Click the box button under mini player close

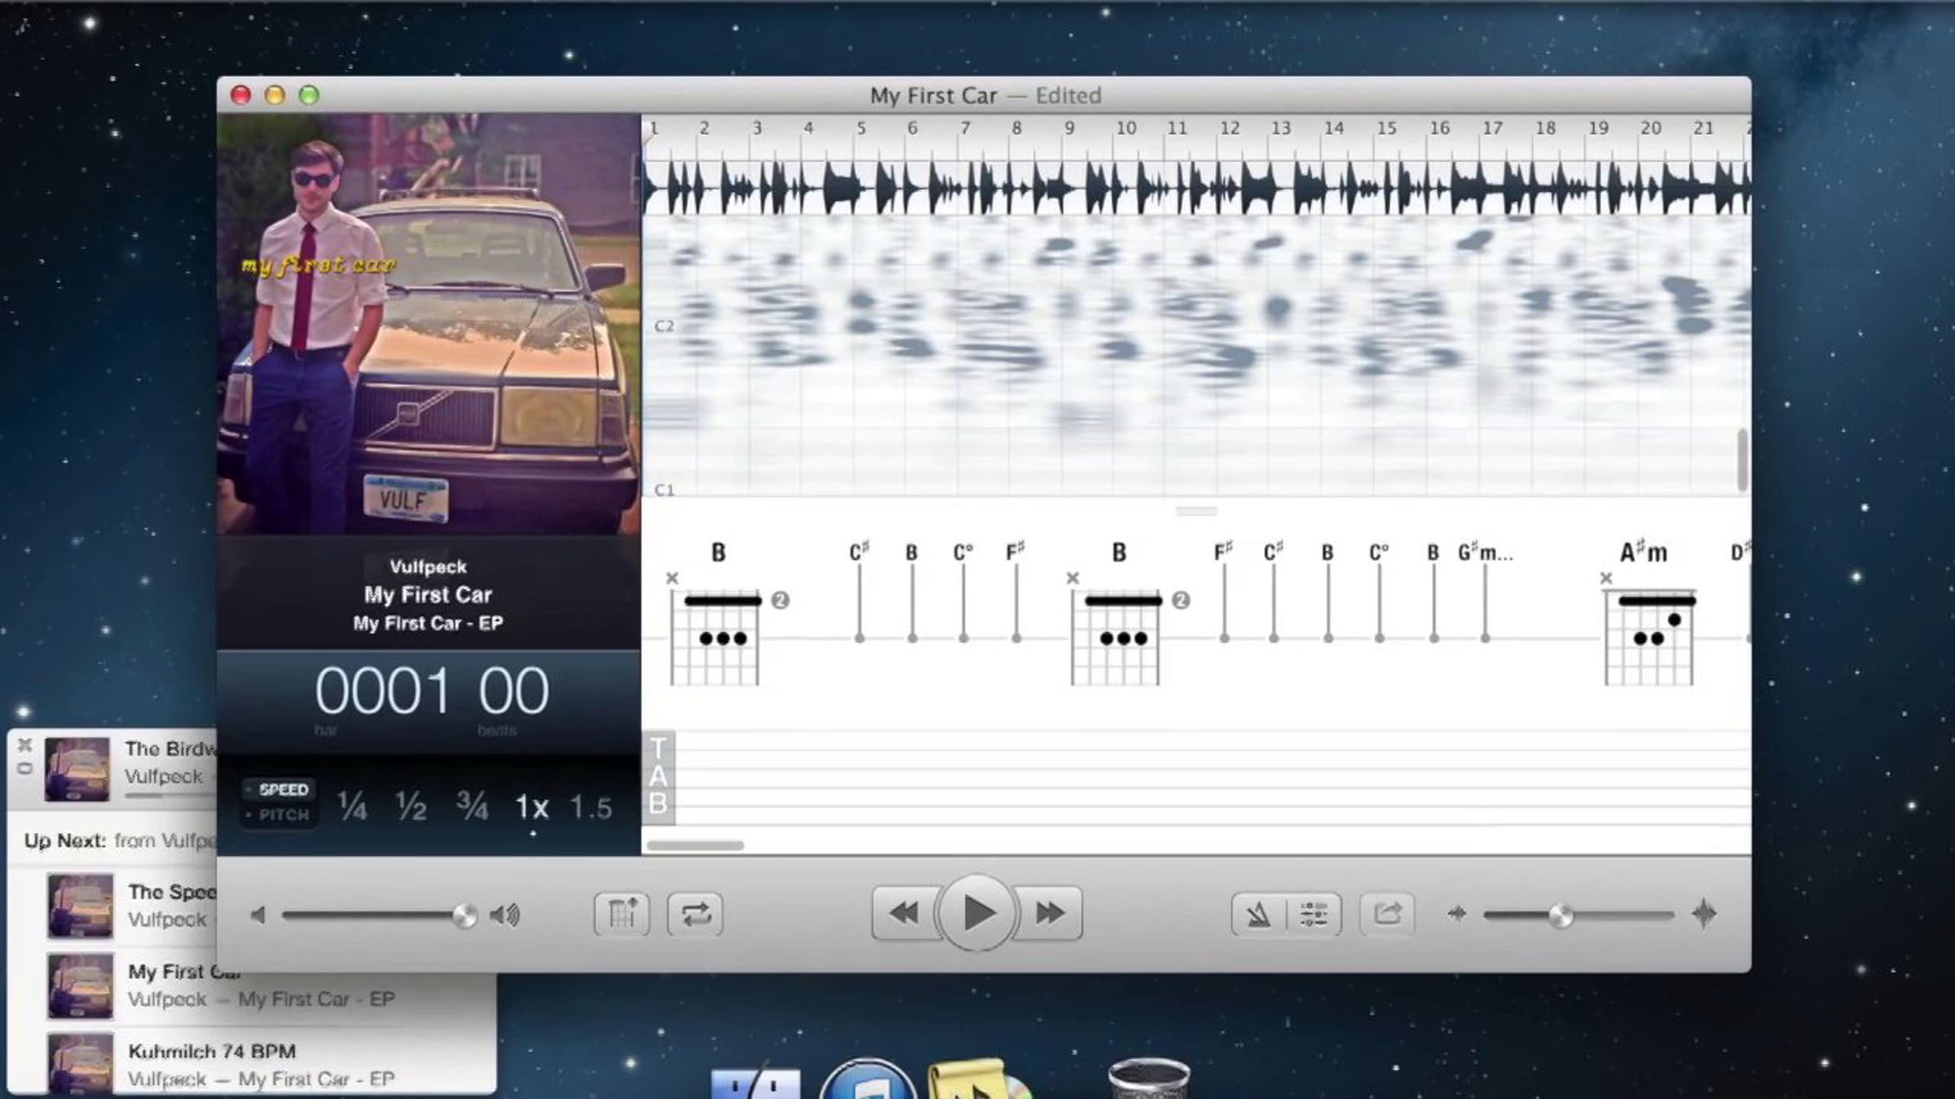[x=24, y=768]
